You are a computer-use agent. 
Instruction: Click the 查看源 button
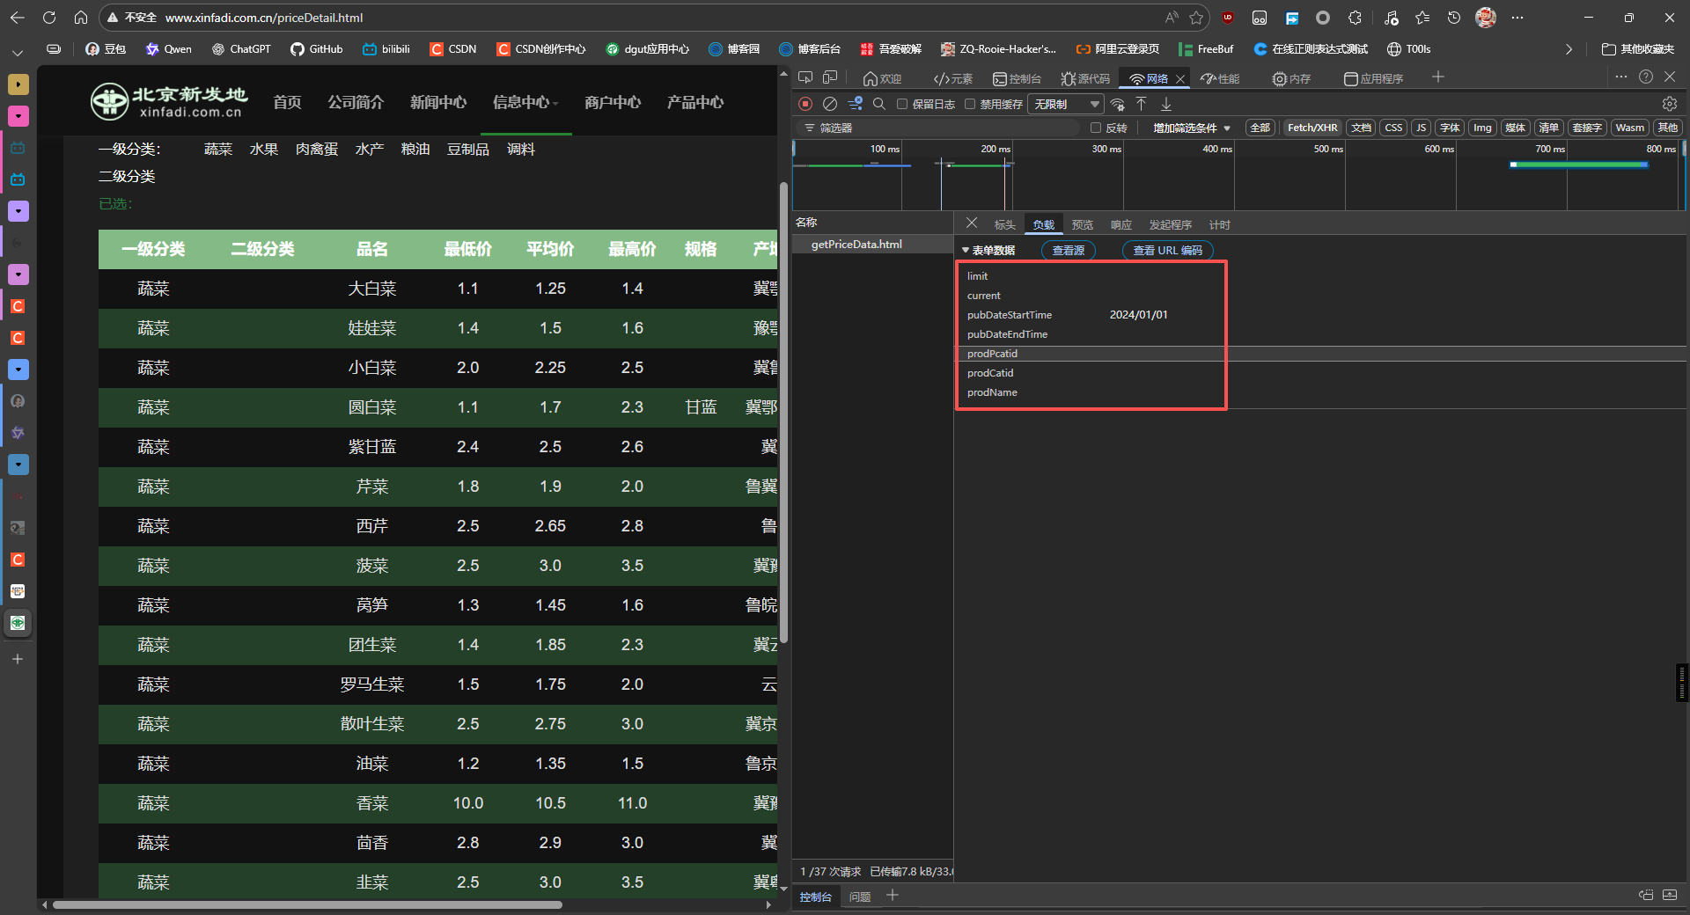tap(1068, 251)
